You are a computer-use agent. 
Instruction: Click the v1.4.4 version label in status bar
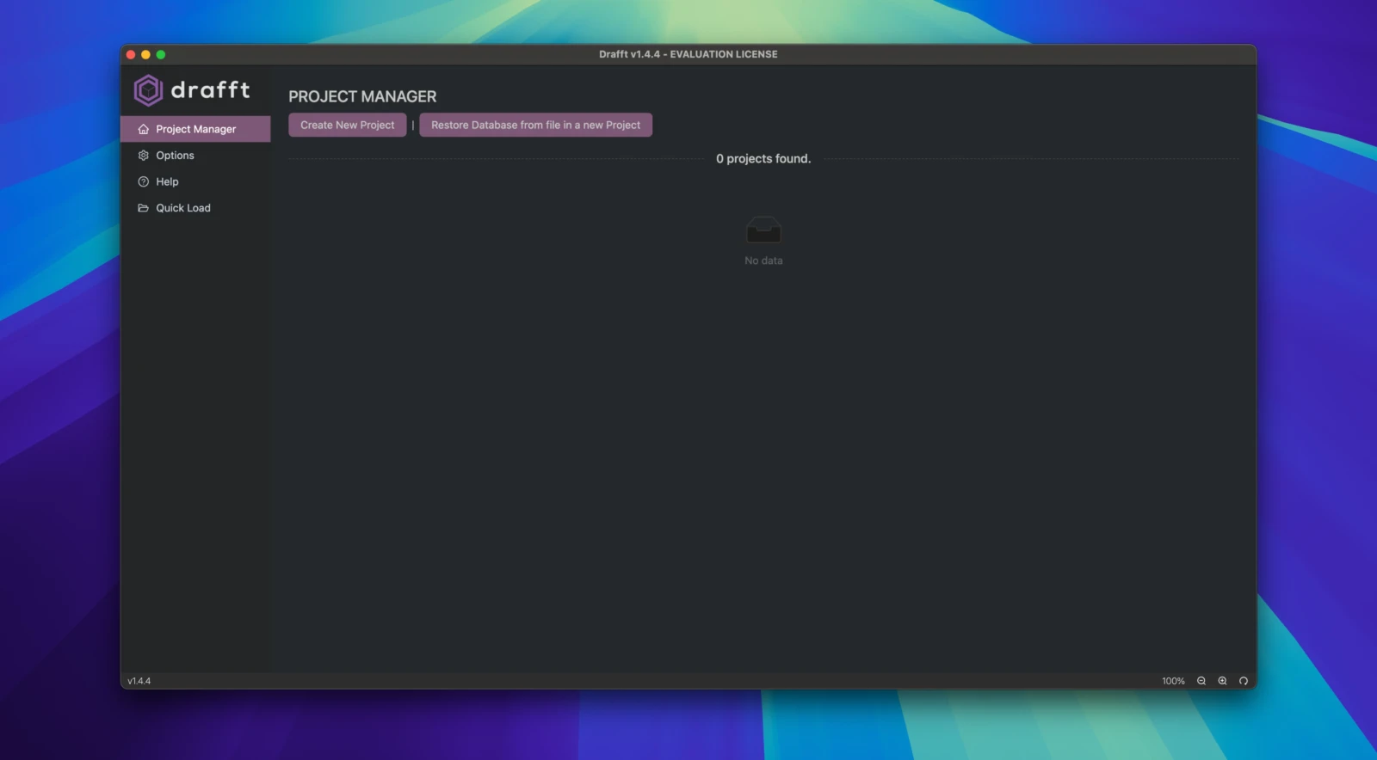[139, 681]
